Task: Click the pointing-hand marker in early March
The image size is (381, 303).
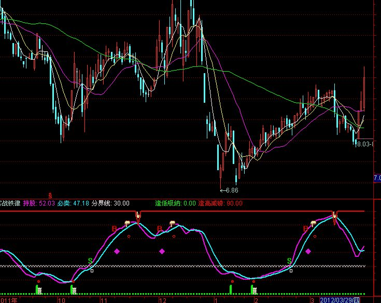Action: tap(314, 223)
